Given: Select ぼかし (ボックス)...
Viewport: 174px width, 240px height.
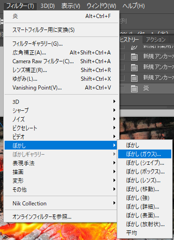Looking at the screenshot, I should pyautogui.click(x=144, y=172).
